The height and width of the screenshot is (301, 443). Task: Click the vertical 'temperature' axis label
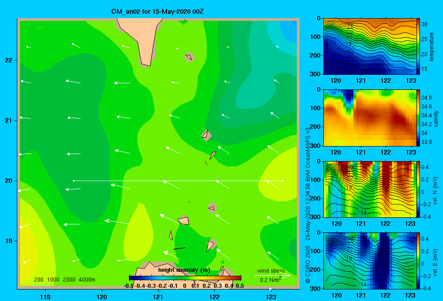coord(431,46)
